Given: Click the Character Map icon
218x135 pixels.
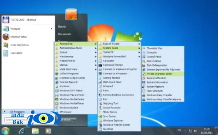Looking at the screenshot, I should pos(144,48).
